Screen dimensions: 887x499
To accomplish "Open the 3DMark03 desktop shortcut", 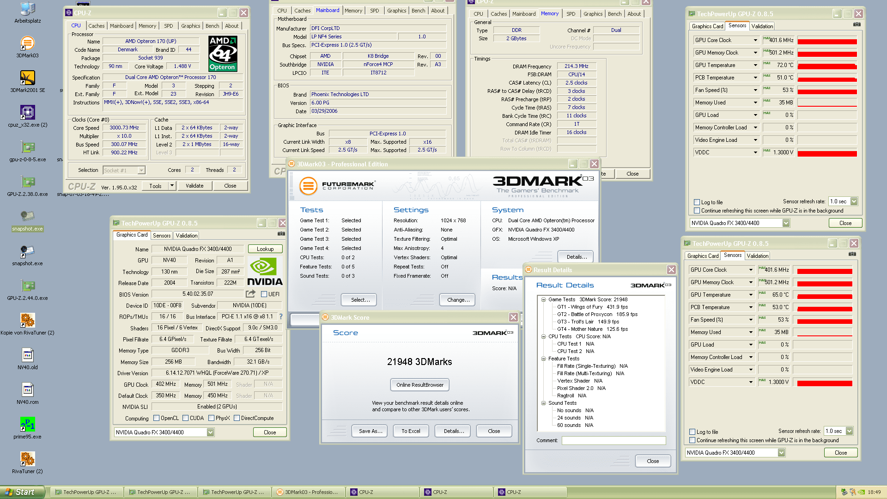I will 28,46.
